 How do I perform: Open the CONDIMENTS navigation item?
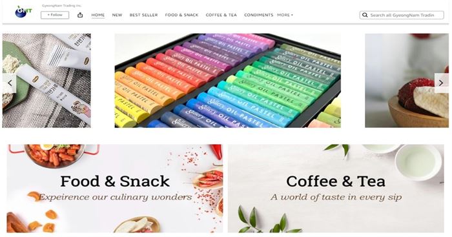[x=258, y=15]
